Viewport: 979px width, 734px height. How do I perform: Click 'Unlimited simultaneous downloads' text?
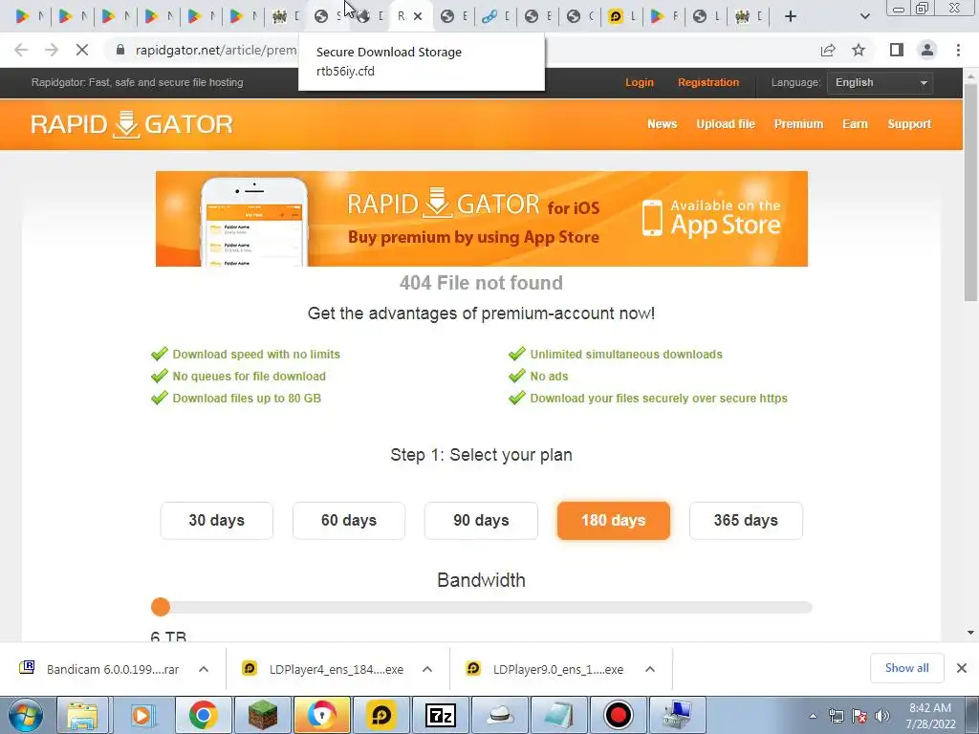[x=625, y=355]
